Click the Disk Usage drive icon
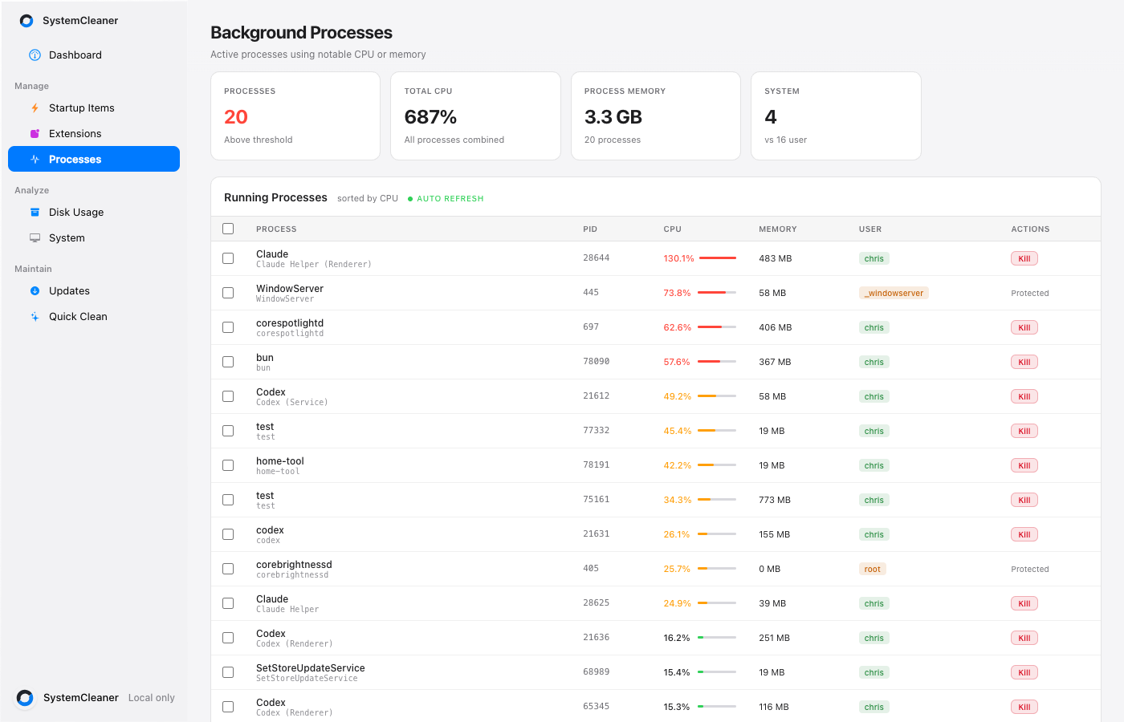The image size is (1124, 722). (35, 213)
